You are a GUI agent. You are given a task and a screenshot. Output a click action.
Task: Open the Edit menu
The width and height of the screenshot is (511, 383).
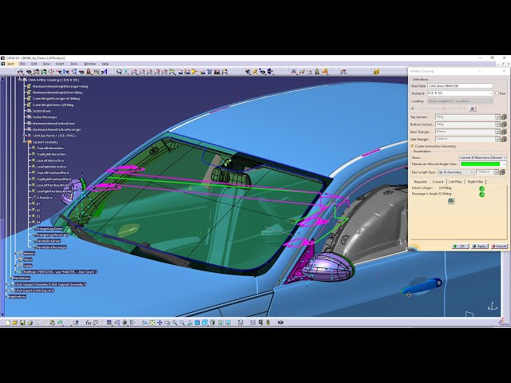tap(34, 64)
